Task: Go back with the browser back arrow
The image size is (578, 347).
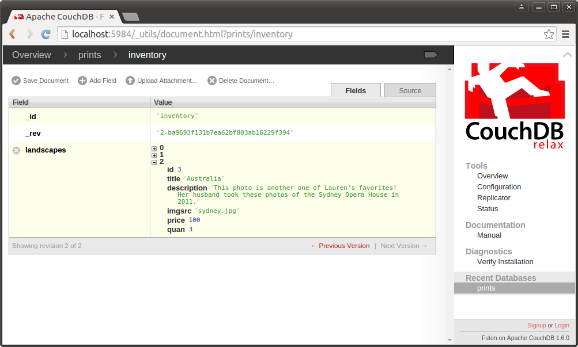Action: click(13, 34)
